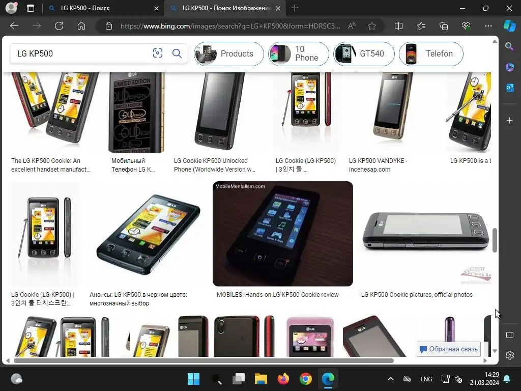Image resolution: width=521 pixels, height=391 pixels.
Task: Open the black angled LG KP500 image
Action: click(x=148, y=234)
